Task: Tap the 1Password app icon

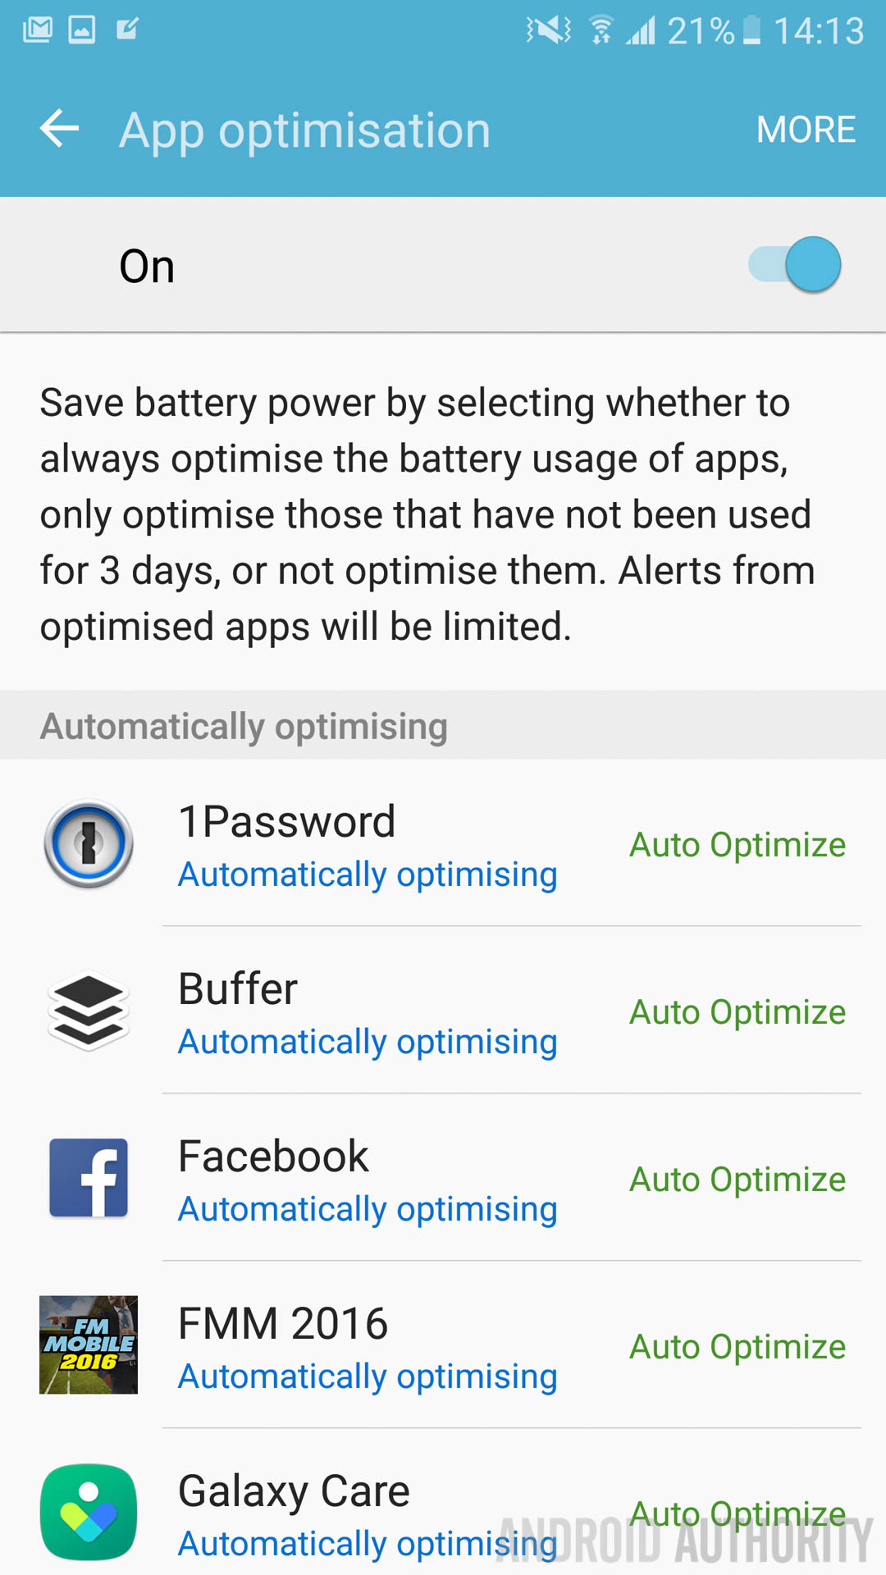Action: pos(89,844)
